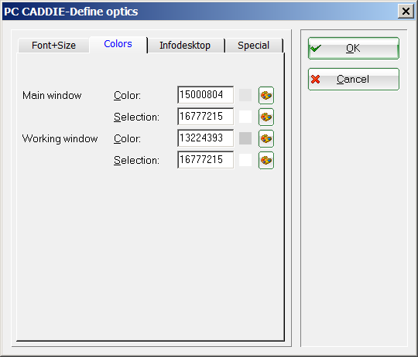Image resolution: width=418 pixels, height=357 pixels.
Task: Click the Cancel button
Action: pyautogui.click(x=354, y=80)
